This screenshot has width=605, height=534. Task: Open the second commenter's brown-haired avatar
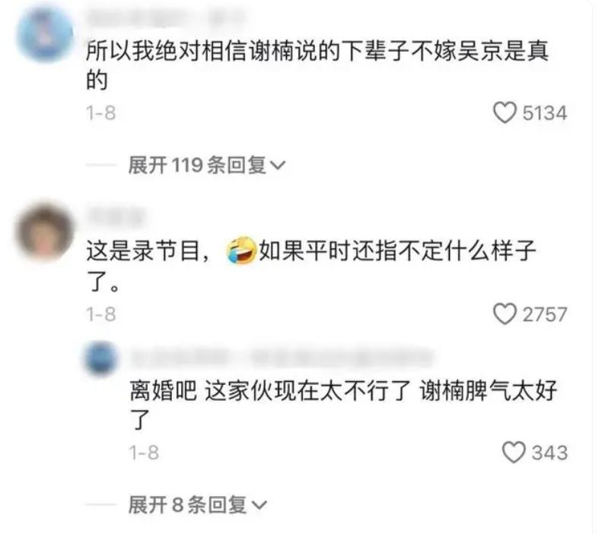point(44,232)
